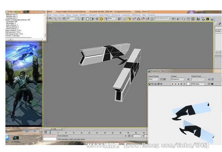222x152 pixels.
Task: Save the rendered image in frame window
Action: 149,84
